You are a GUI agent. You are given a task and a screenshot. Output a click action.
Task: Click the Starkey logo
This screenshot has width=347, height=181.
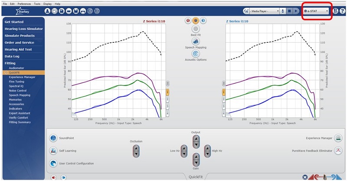pos(23,11)
